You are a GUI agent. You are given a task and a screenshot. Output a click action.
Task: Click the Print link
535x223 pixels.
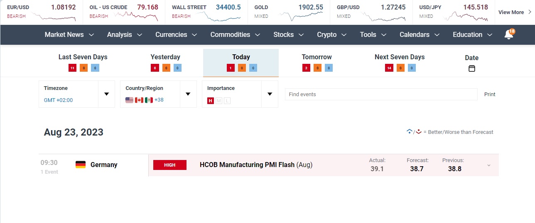(490, 95)
